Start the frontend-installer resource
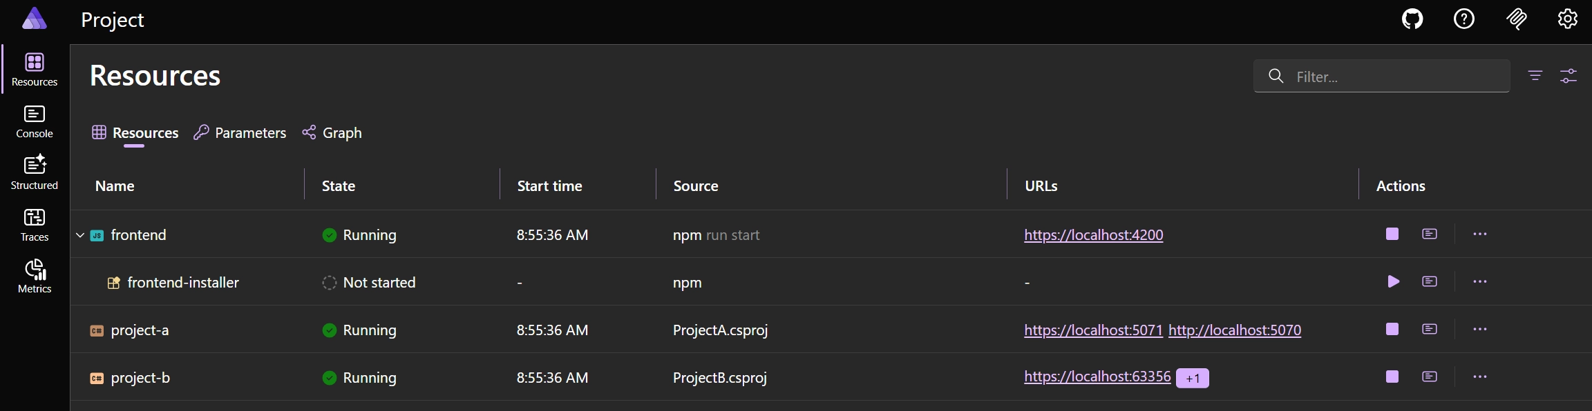1592x411 pixels. pos(1393,282)
